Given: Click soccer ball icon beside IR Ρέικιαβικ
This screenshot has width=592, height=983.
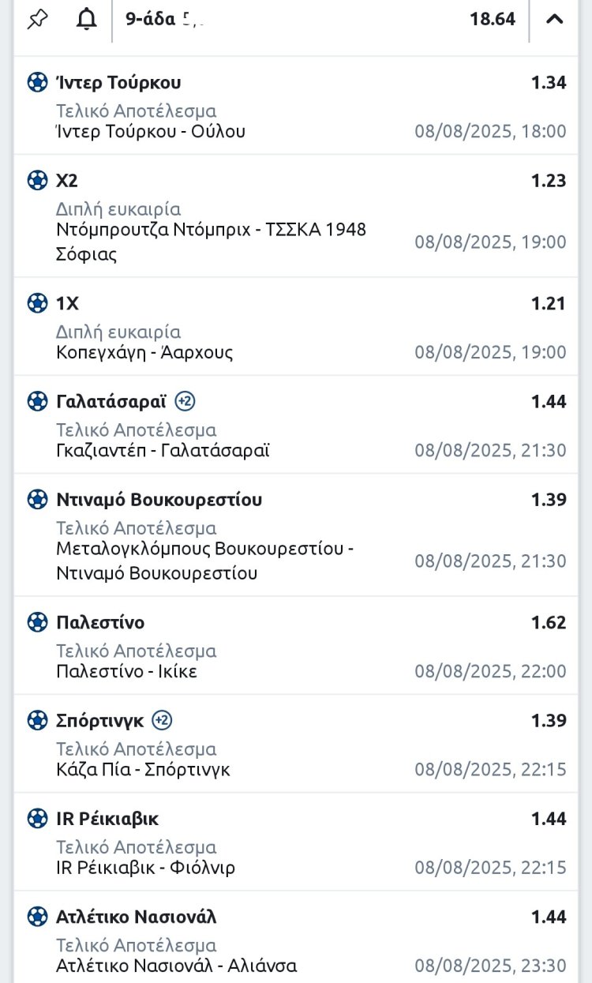Looking at the screenshot, I should click(37, 819).
